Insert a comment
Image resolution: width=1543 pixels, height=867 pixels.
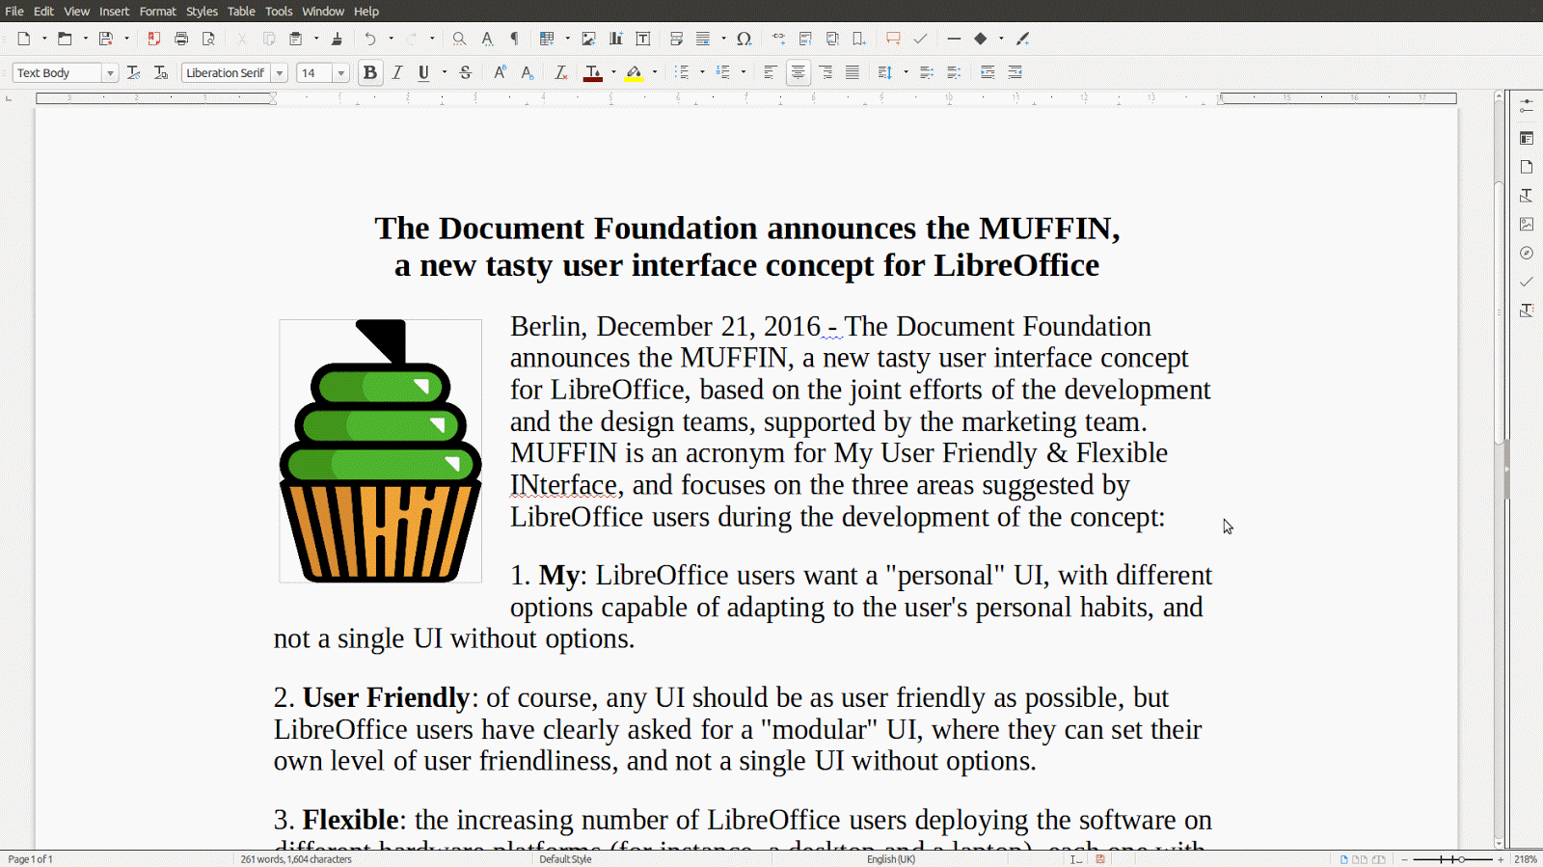(x=893, y=39)
